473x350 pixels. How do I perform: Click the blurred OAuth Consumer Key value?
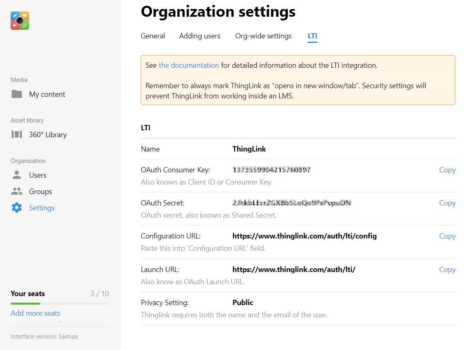(x=271, y=170)
